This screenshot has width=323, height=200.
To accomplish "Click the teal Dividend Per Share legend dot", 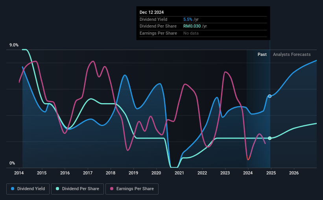I will coord(57,189).
